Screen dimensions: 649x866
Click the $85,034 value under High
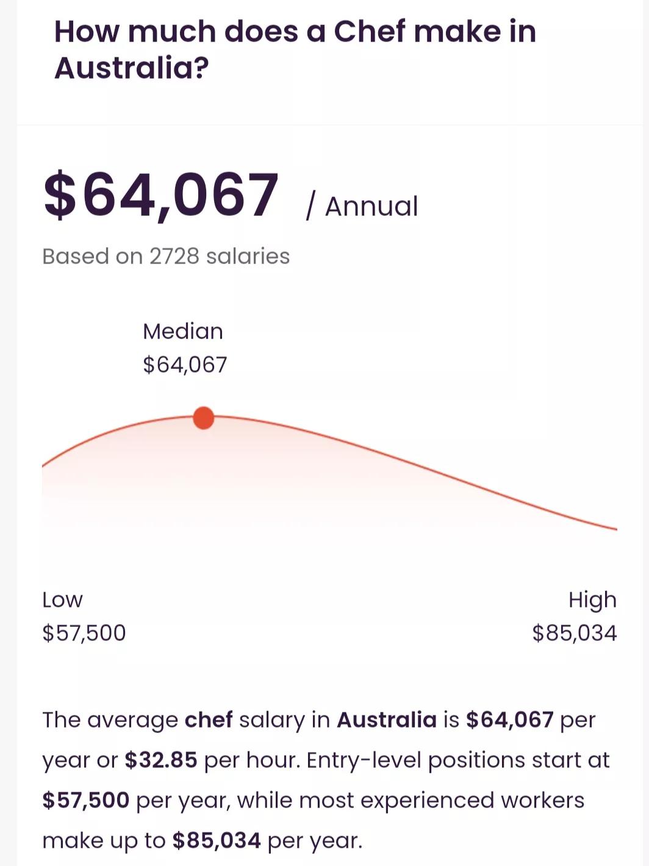coord(575,633)
